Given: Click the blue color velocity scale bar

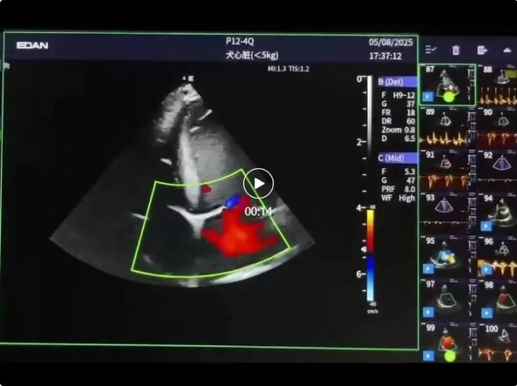Looking at the screenshot, I should point(371,278).
